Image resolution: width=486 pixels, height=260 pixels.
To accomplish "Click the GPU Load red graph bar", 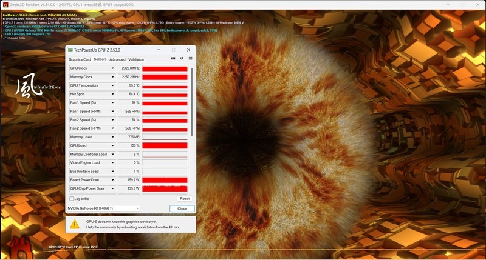I will [165, 145].
